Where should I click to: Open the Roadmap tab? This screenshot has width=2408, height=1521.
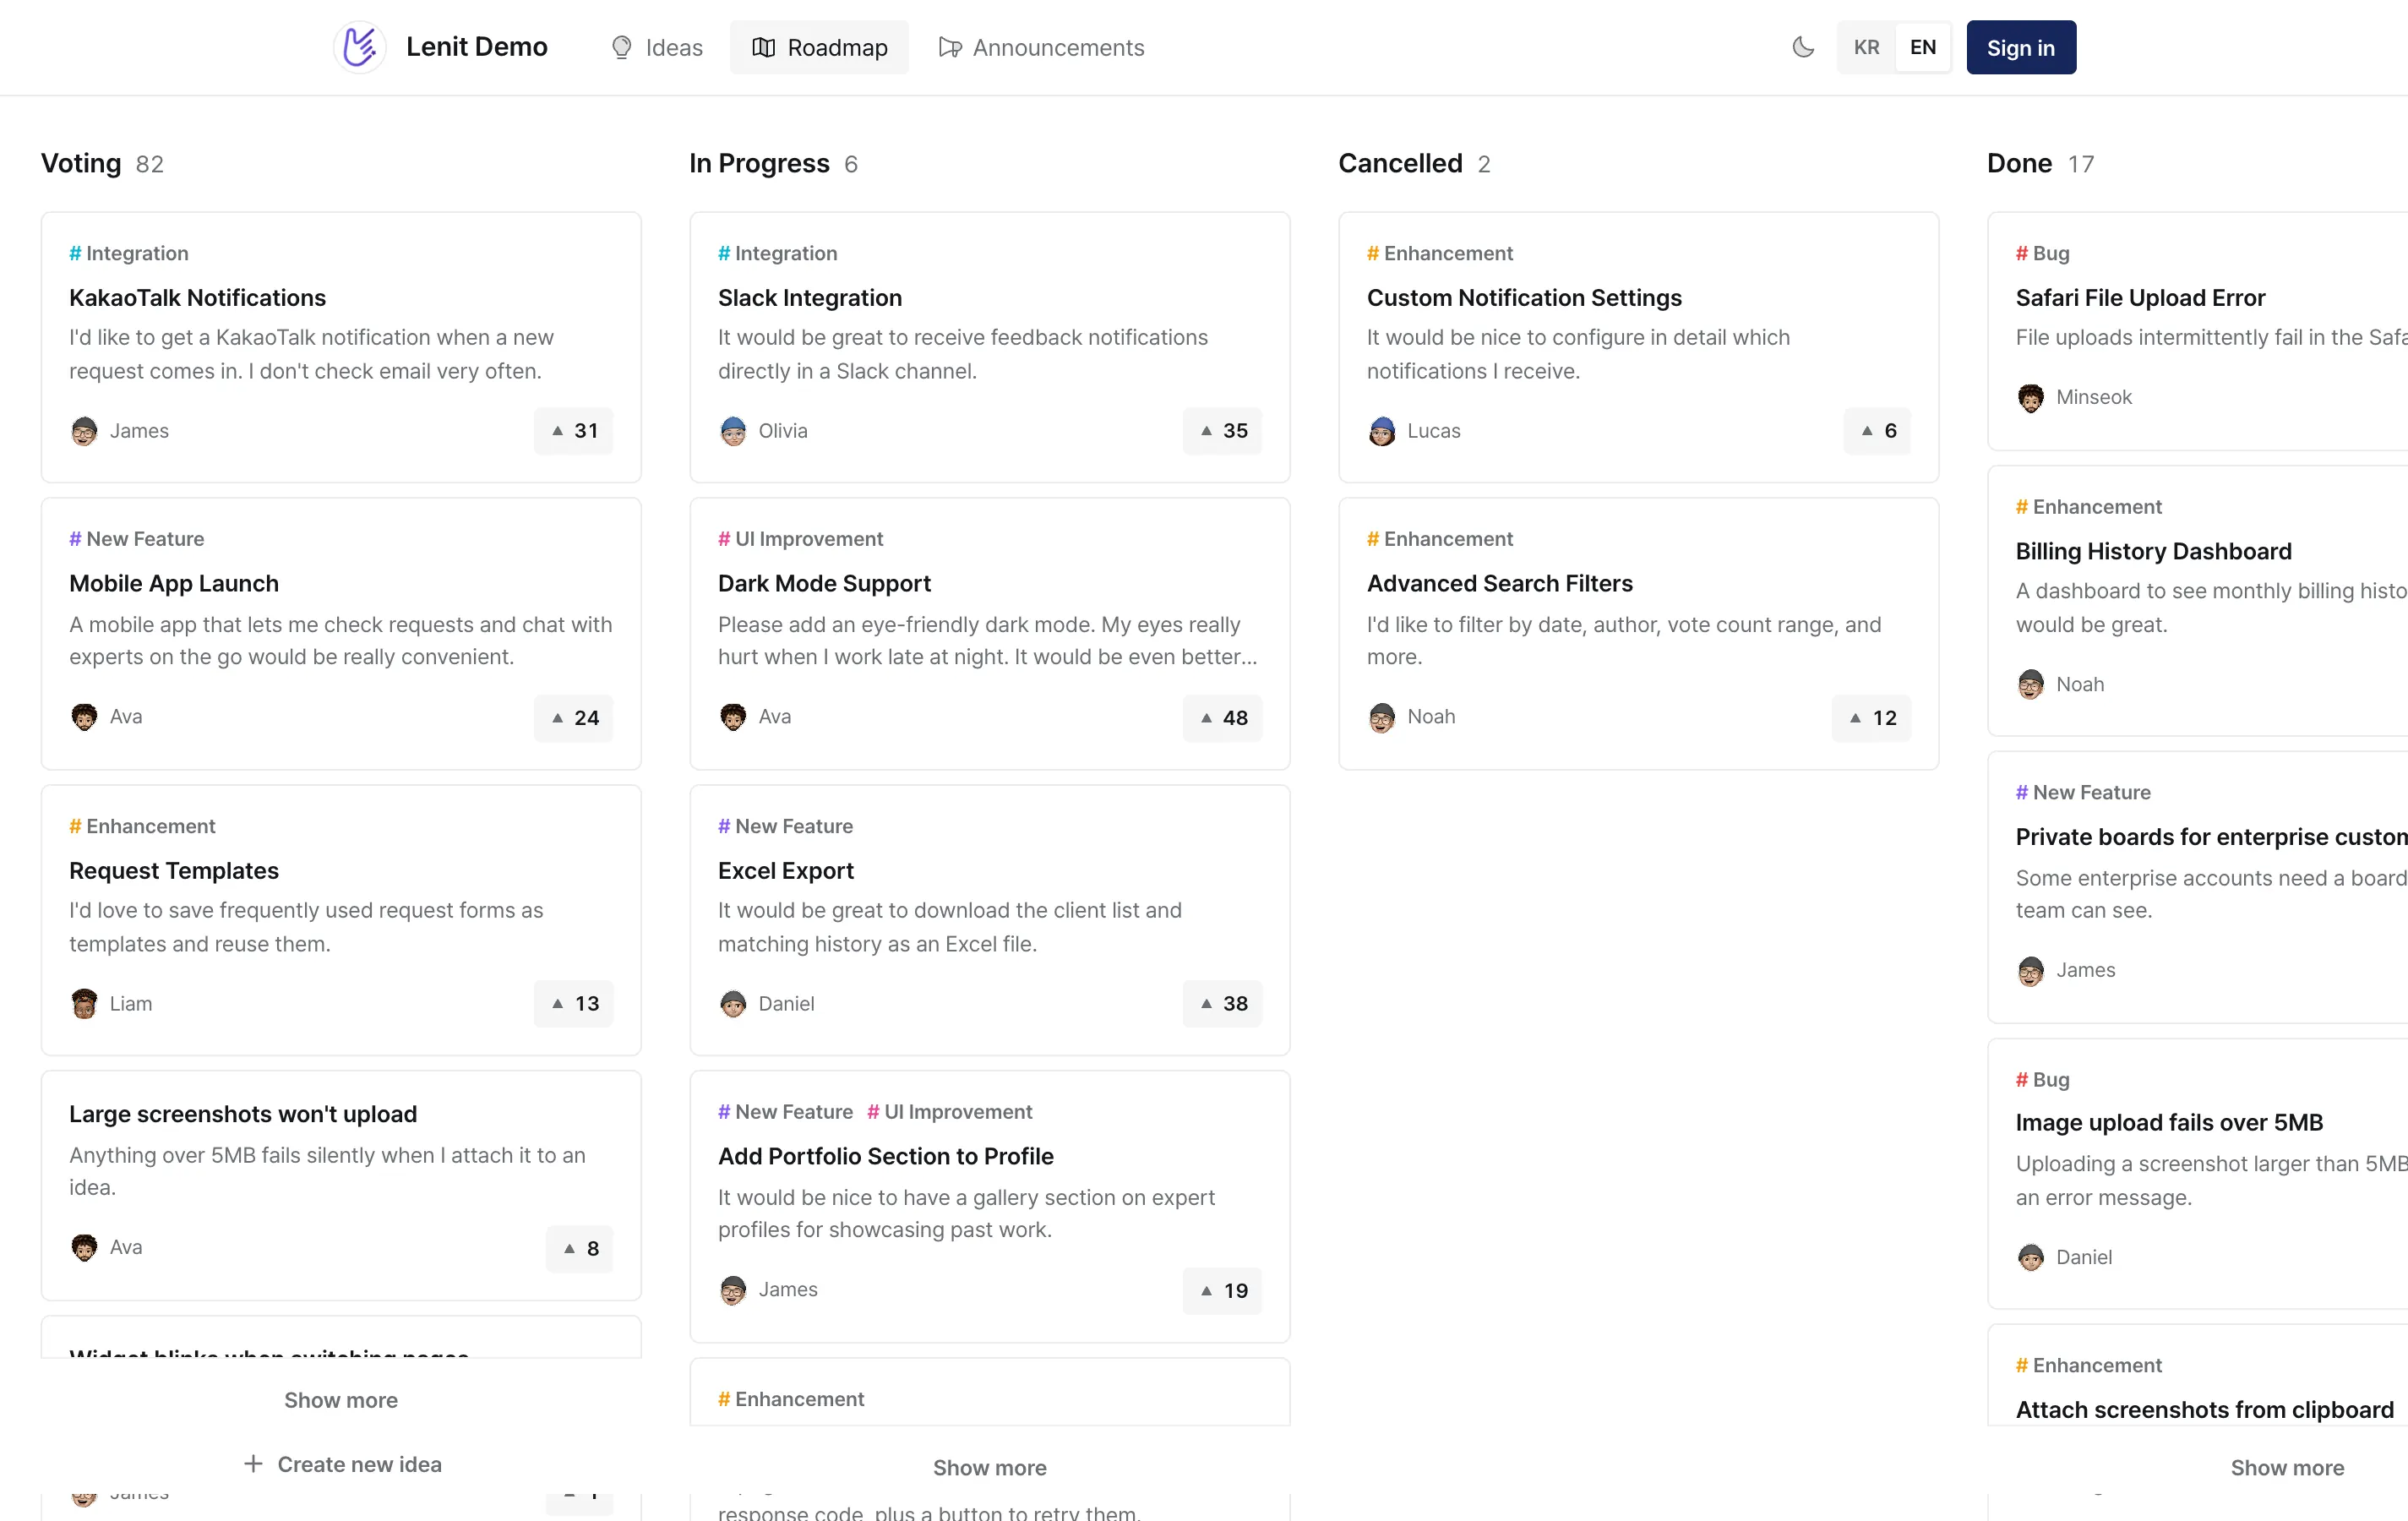pos(819,47)
